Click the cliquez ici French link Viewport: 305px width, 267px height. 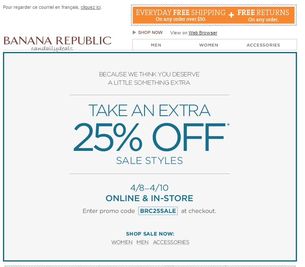(91, 8)
